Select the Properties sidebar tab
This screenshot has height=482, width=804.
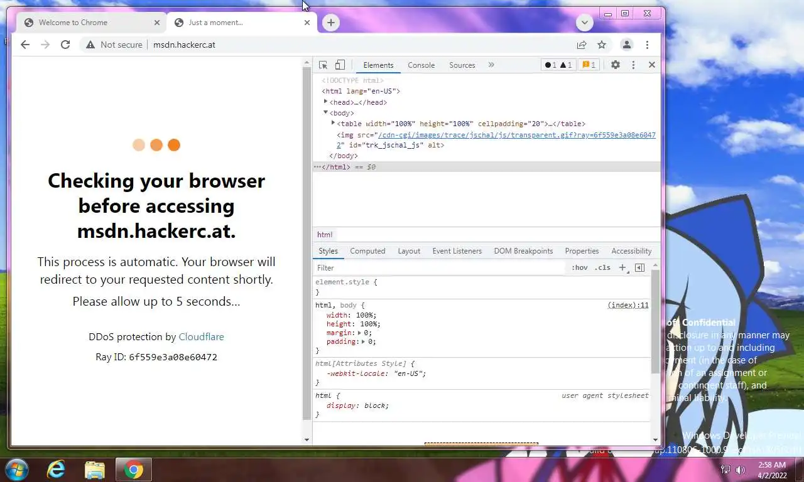582,251
